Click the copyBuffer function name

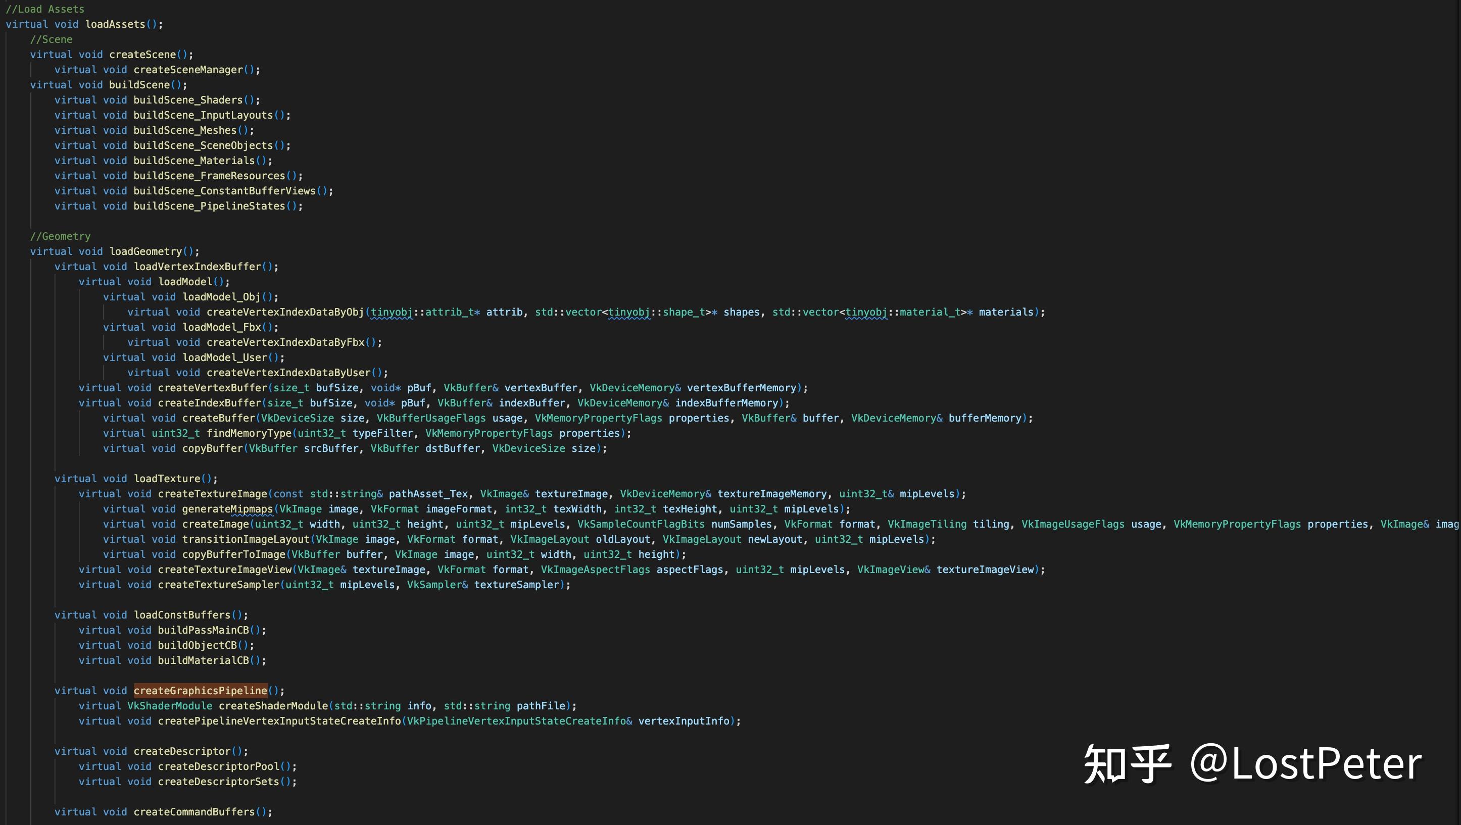(x=212, y=448)
